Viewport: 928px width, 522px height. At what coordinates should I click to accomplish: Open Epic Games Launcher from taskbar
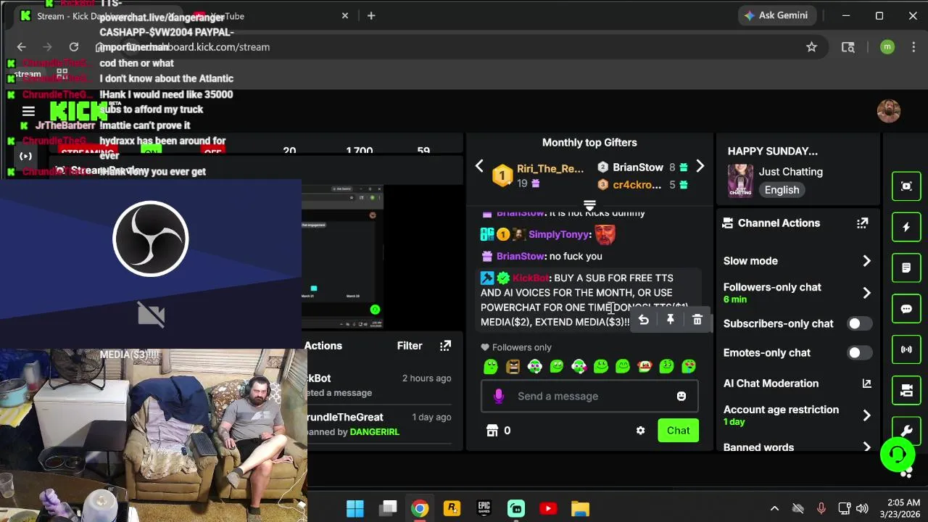click(x=484, y=508)
